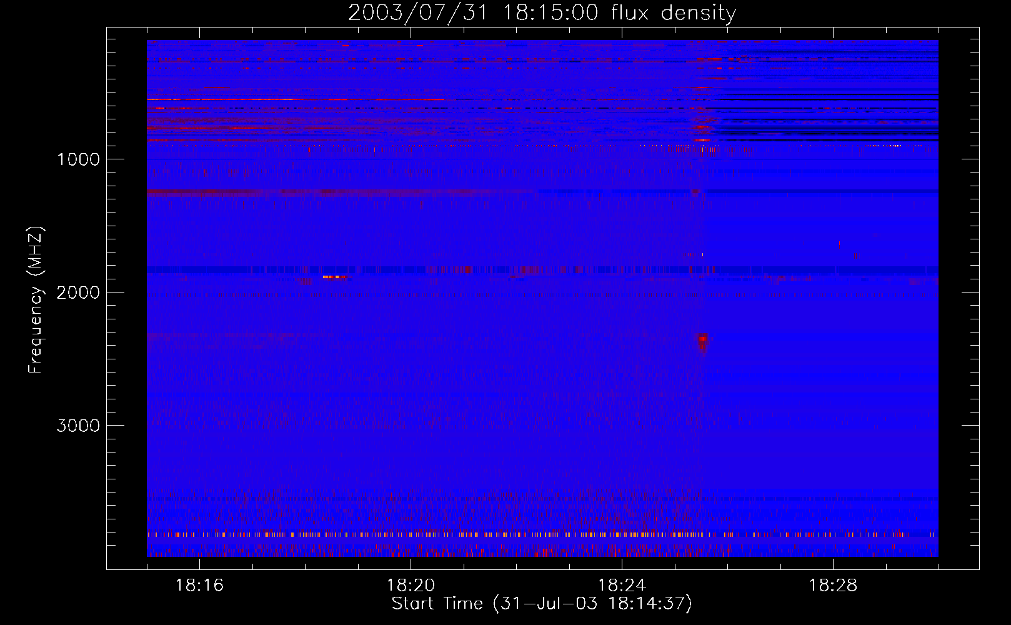
Task: Click the 2000 frequency tick label
Action: click(78, 292)
